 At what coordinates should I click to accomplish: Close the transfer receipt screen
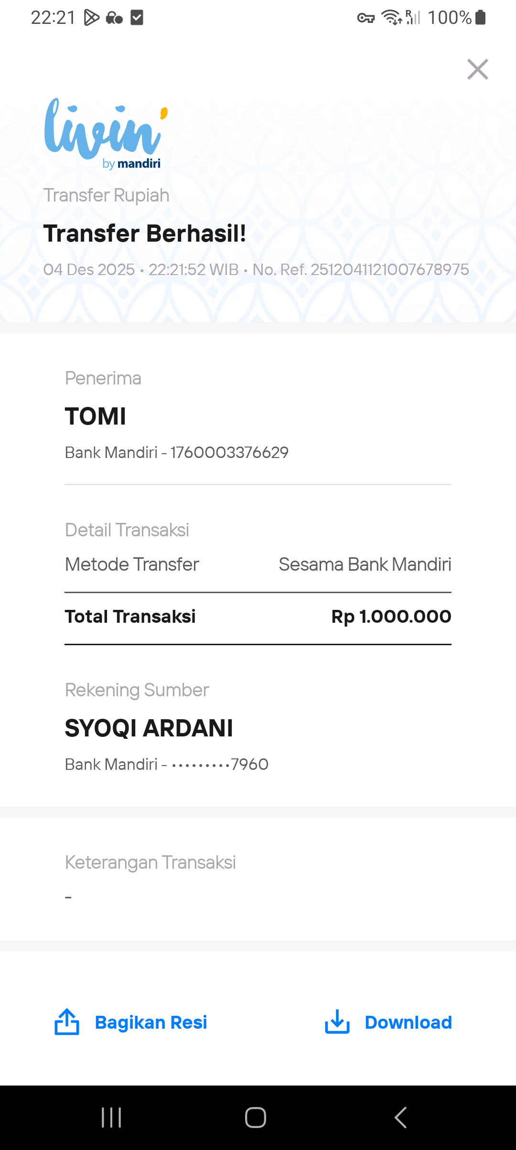pos(477,69)
